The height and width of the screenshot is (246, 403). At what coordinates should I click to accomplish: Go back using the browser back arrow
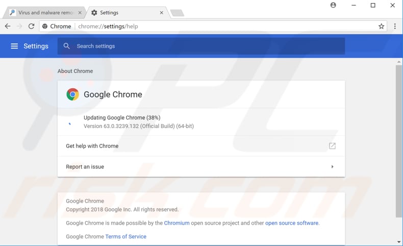pos(8,26)
